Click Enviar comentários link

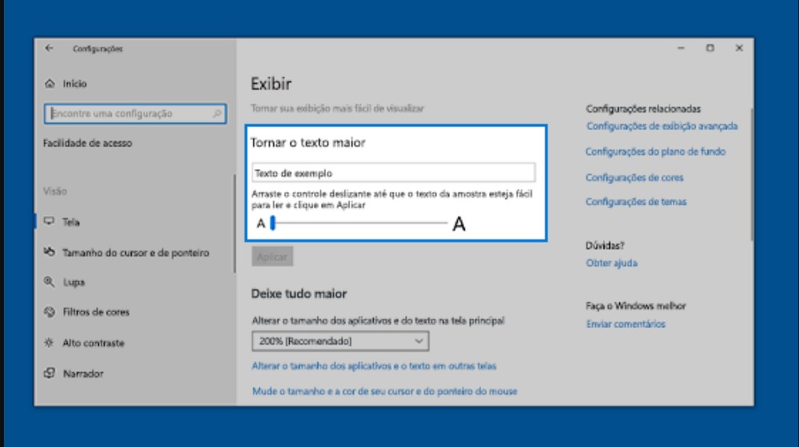pos(626,324)
